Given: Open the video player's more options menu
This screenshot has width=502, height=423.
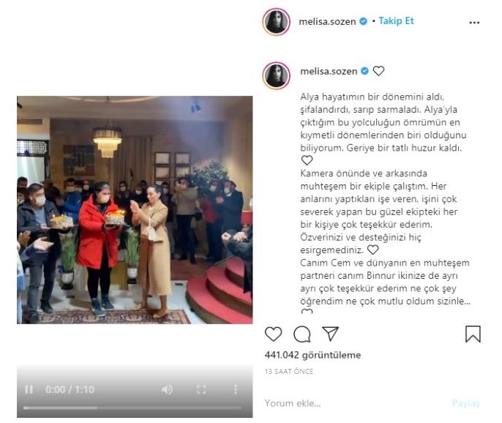Looking at the screenshot, I should (236, 389).
